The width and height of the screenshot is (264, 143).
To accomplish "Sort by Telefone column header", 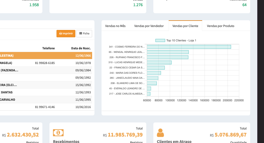I will (48, 48).
